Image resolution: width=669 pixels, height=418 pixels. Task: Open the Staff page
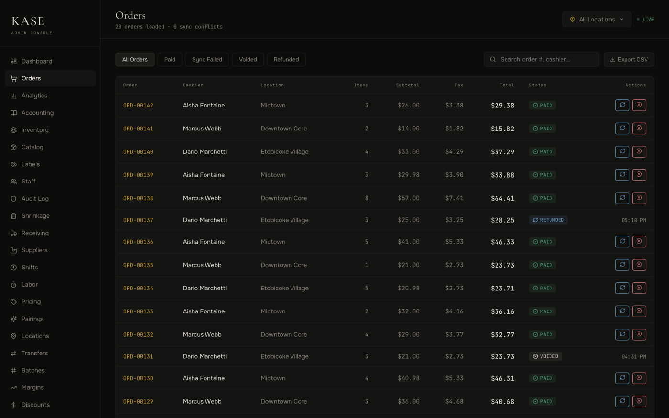[x=50, y=182]
